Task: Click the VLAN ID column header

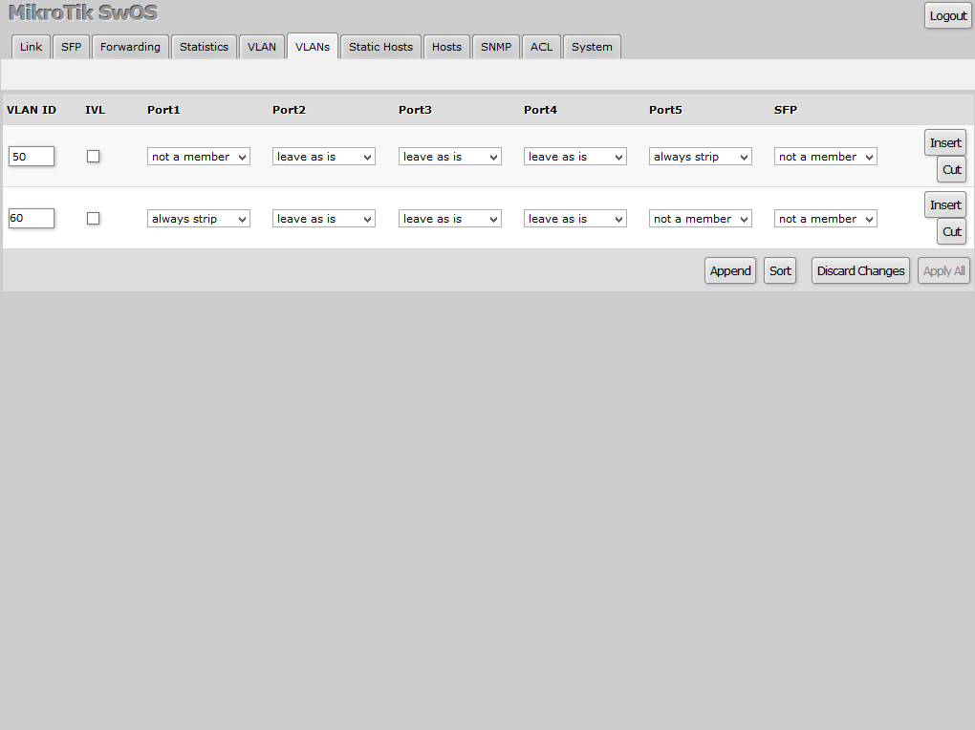Action: [32, 110]
